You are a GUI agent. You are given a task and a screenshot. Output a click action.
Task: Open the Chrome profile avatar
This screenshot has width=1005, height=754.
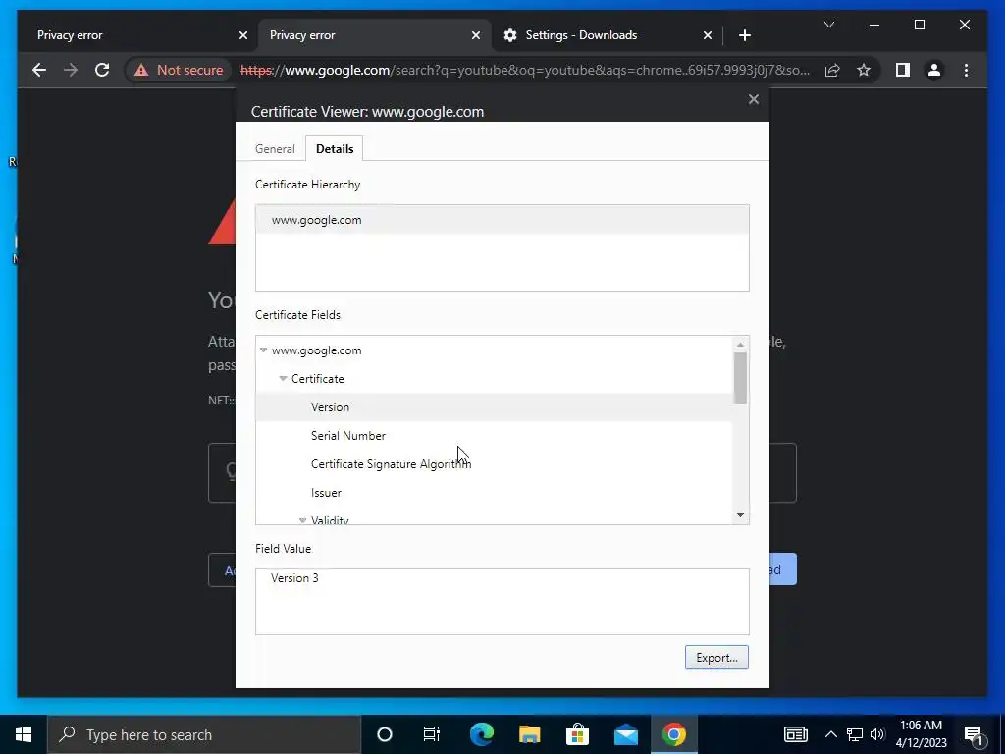[x=934, y=70]
